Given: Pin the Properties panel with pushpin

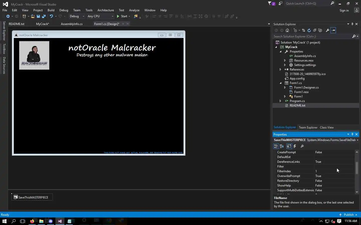Looking at the screenshot, I should click(x=352, y=134).
